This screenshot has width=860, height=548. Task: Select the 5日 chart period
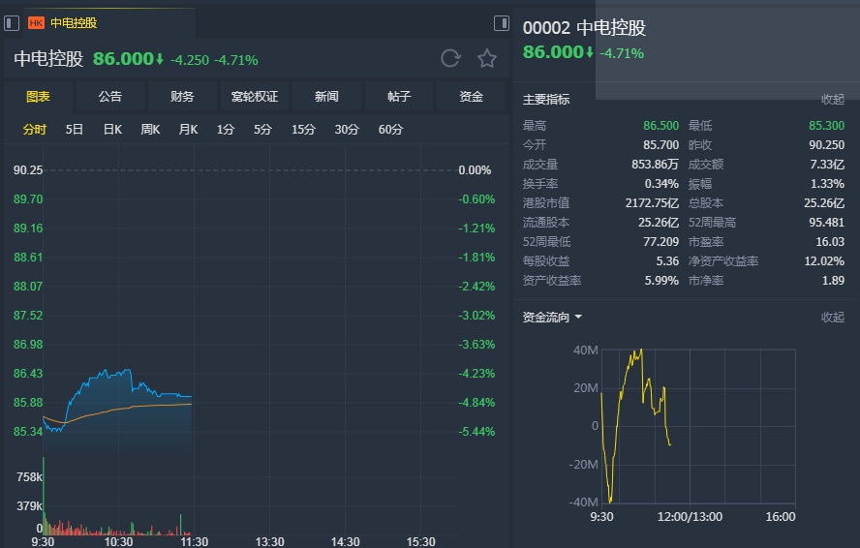tap(75, 130)
